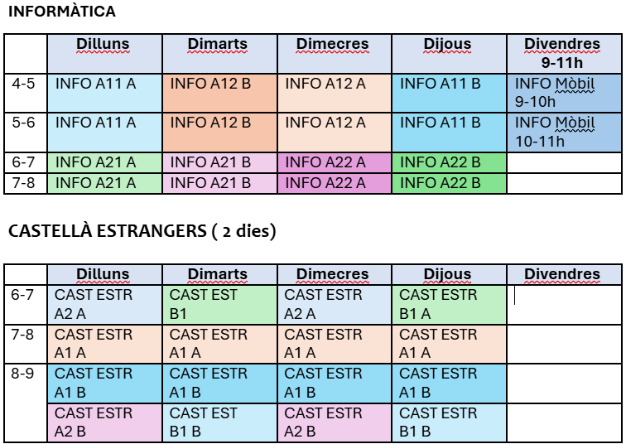This screenshot has width=626, height=444.
Task: Select the Divendres 9-11h header cell
Action: [x=562, y=53]
